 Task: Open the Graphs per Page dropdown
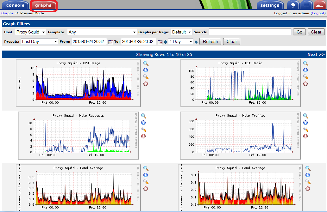tap(181, 32)
